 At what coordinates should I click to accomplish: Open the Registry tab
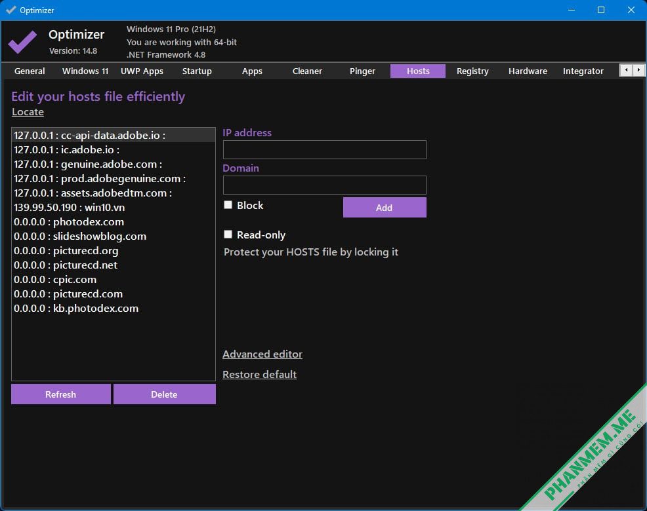(472, 71)
